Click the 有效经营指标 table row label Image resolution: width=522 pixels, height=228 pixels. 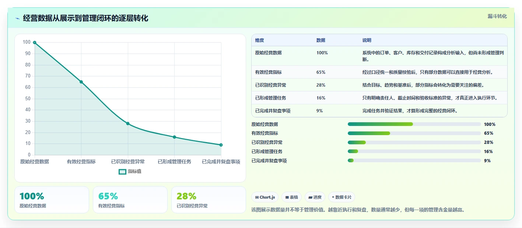pyautogui.click(x=268, y=72)
